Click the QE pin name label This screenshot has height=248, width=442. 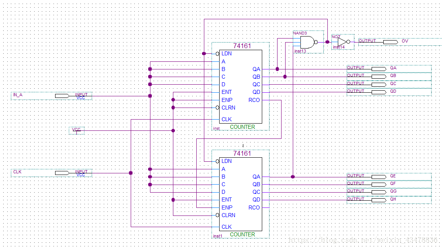[393, 176]
